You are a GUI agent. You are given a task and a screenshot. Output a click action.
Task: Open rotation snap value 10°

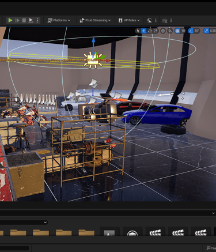(x=197, y=31)
